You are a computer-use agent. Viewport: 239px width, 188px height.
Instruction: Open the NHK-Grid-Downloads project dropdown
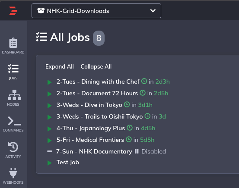(96, 11)
